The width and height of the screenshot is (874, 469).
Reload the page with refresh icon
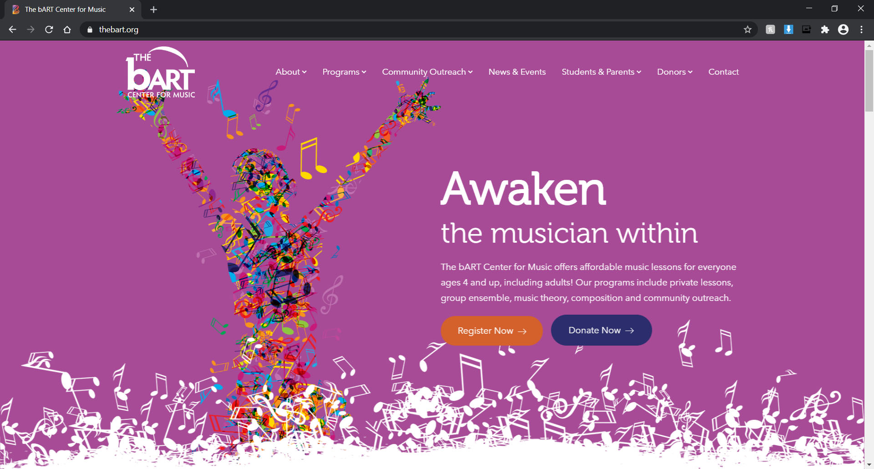[49, 30]
